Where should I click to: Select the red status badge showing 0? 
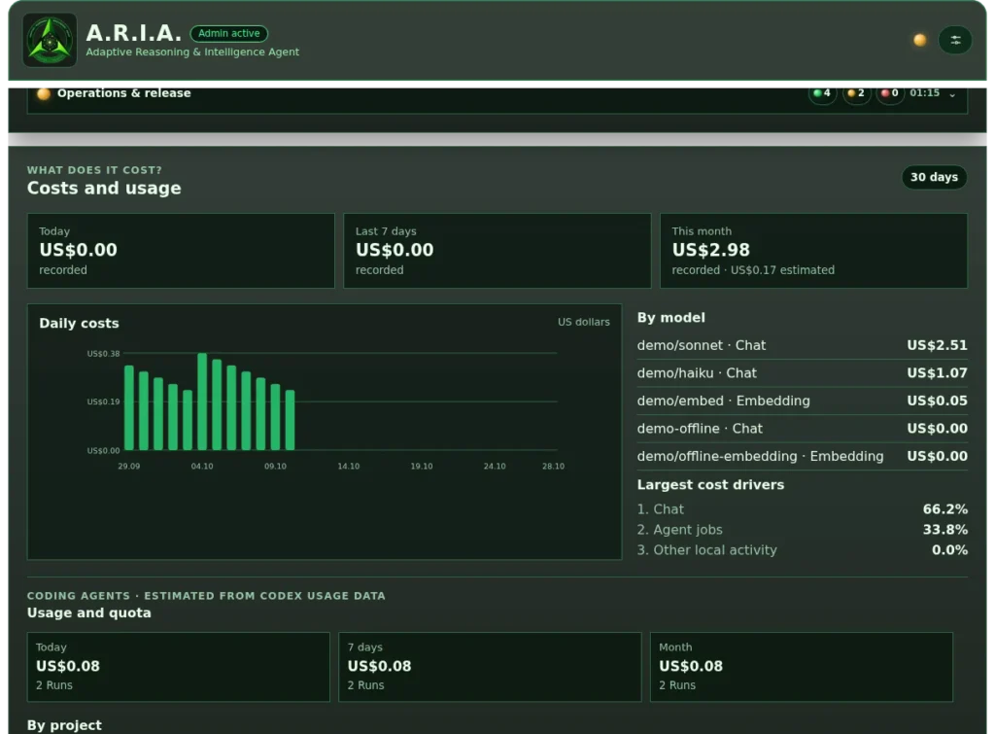point(890,93)
